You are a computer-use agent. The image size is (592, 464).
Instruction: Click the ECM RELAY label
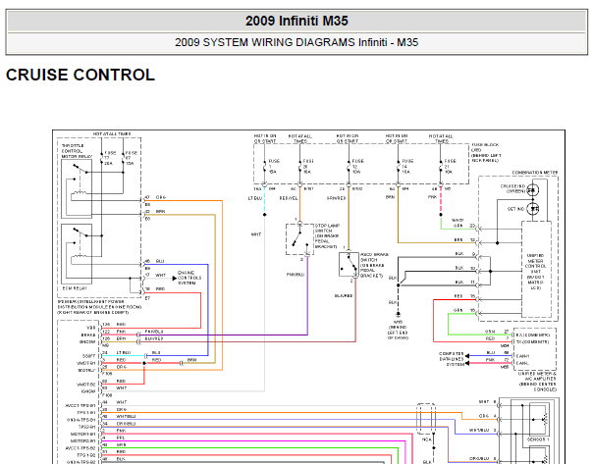click(75, 288)
